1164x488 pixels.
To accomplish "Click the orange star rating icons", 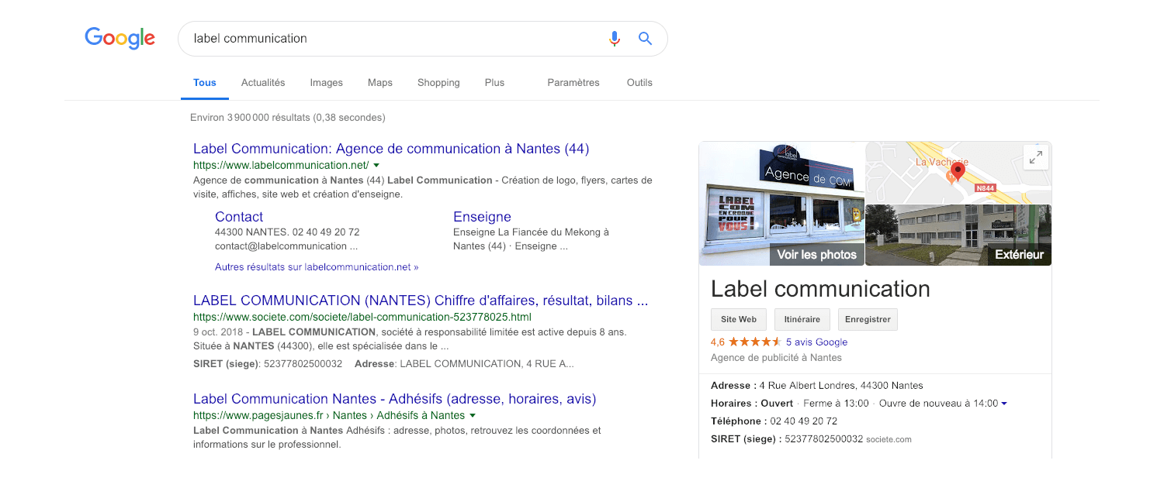I will (x=754, y=342).
